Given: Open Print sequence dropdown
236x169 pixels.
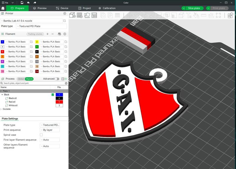Looking at the screenshot, I should coord(50,130).
